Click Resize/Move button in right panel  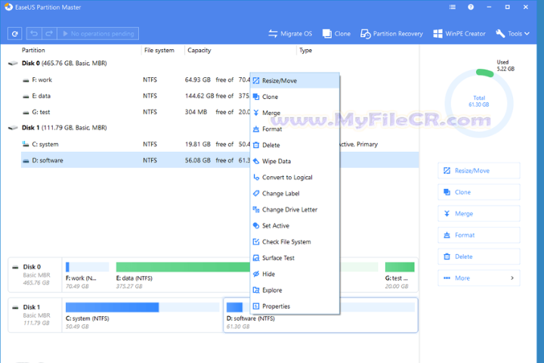[479, 171]
